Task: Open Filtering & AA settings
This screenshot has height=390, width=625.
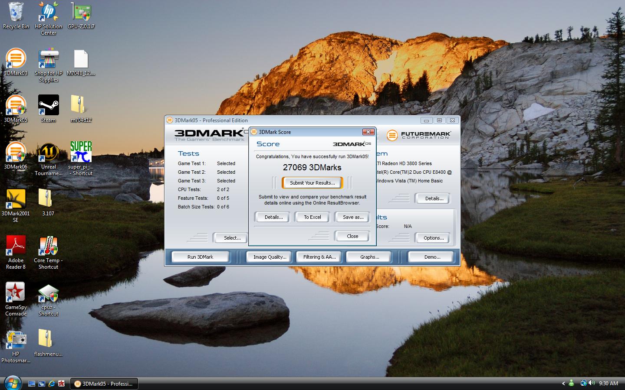Action: click(319, 257)
